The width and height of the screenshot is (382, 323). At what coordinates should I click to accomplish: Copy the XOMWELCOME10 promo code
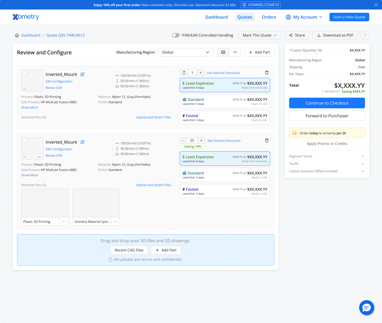[261, 5]
